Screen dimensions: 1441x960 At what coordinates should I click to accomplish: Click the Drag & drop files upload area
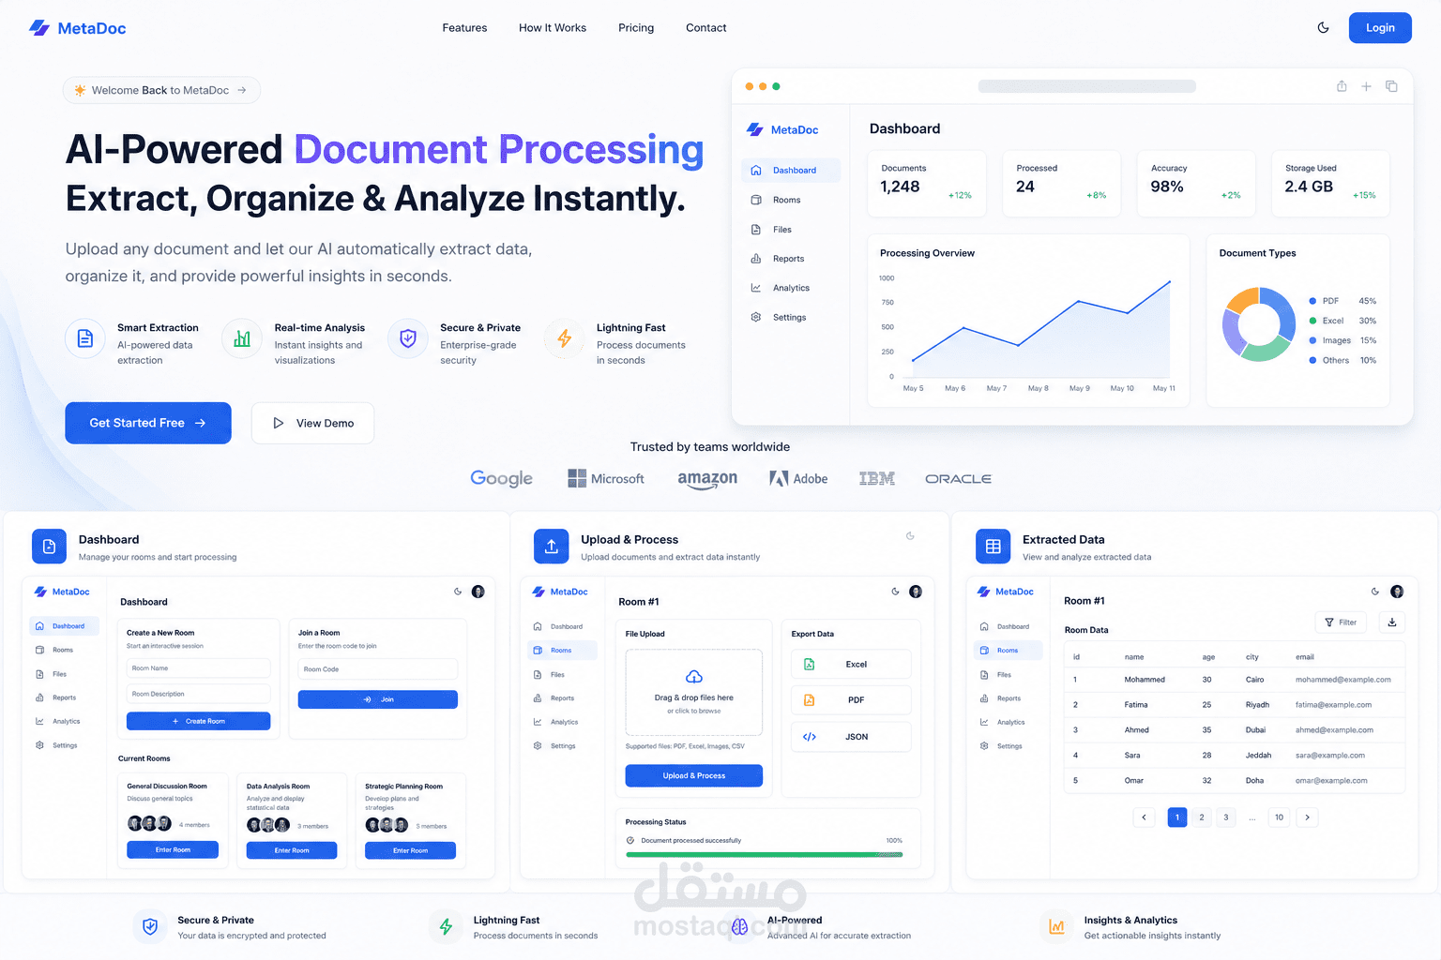[694, 693]
